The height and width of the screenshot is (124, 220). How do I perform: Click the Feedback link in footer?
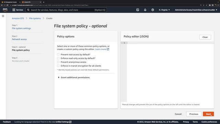7,122
